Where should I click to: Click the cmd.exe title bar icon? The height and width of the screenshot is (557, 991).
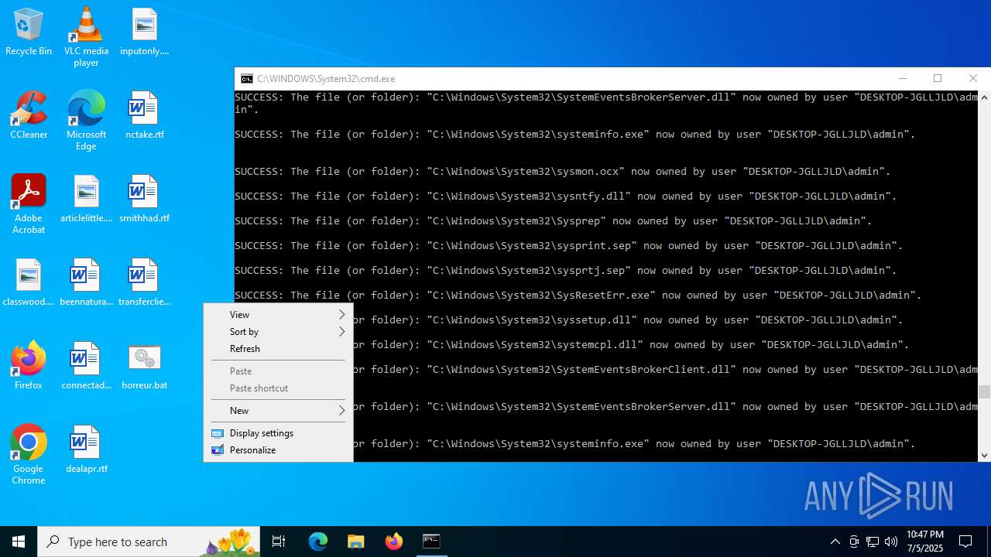[246, 78]
